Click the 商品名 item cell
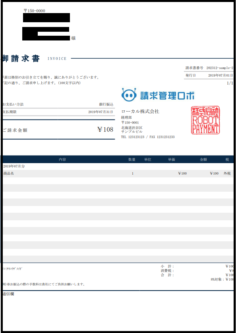This screenshot has width=236, height=333. pos(9,173)
